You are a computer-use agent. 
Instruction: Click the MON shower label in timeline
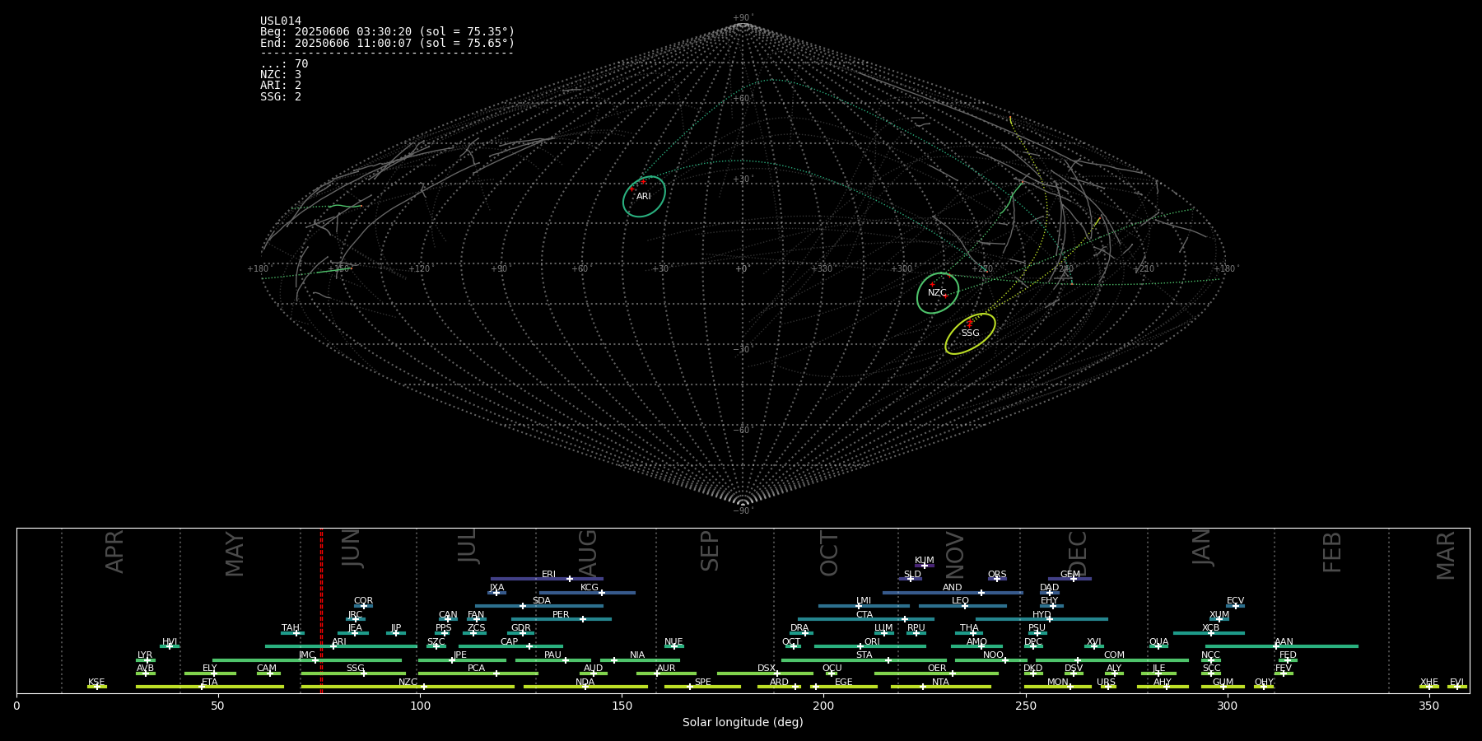[x=1057, y=683]
